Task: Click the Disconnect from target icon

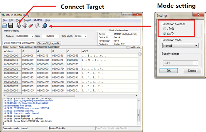Action: (25, 26)
